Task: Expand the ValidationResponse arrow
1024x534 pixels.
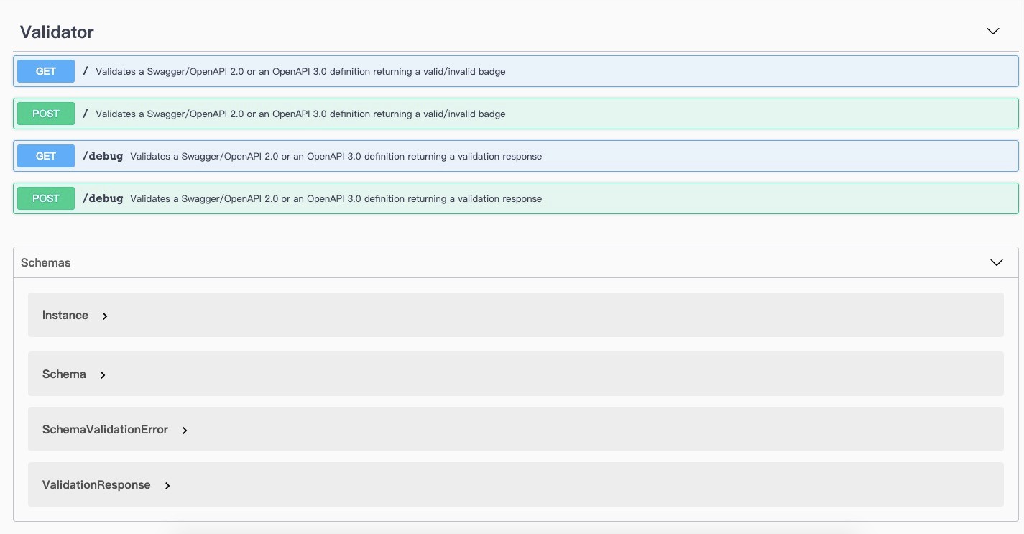Action: pos(167,486)
